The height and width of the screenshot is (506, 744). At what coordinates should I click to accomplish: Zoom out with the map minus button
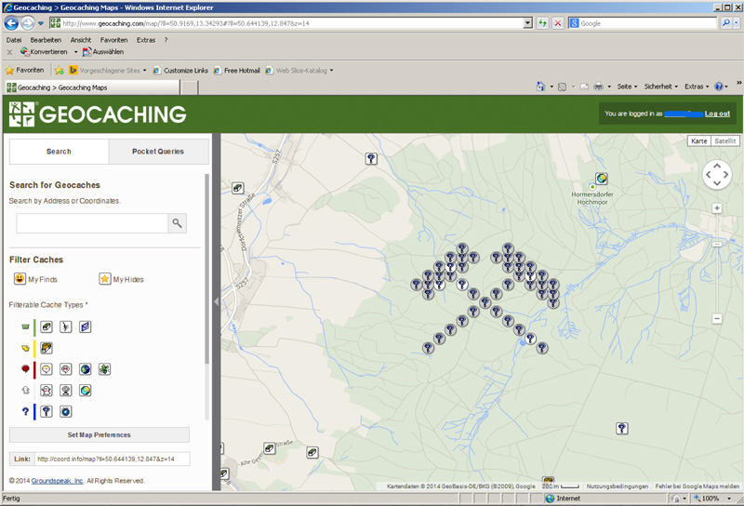point(717,318)
